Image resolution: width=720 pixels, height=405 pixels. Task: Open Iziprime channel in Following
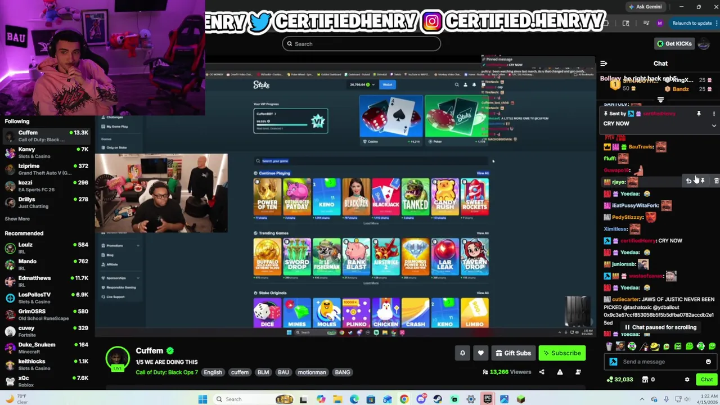click(x=46, y=169)
